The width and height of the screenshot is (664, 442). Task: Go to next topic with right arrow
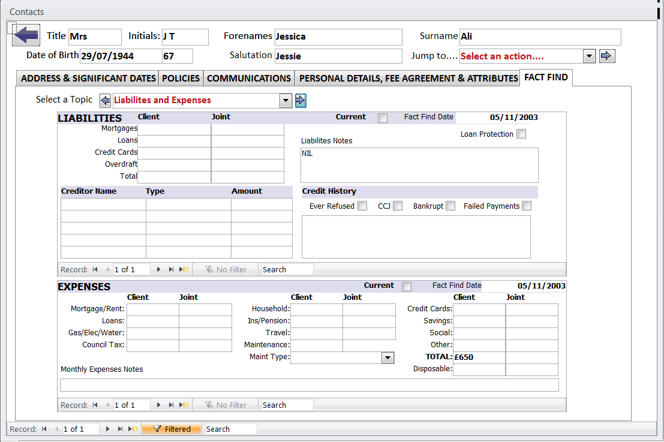(x=301, y=100)
